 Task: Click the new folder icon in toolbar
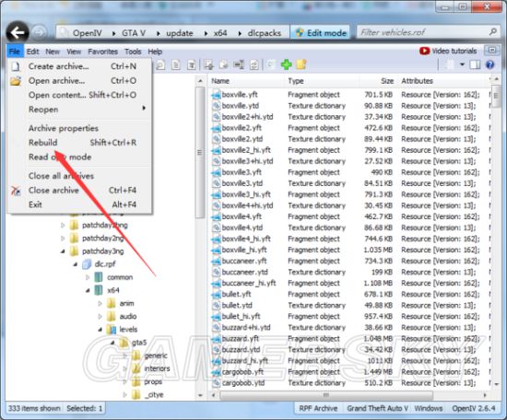pyautogui.click(x=301, y=64)
